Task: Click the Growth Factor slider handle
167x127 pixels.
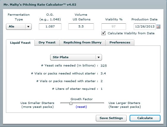Action: click(x=71, y=103)
